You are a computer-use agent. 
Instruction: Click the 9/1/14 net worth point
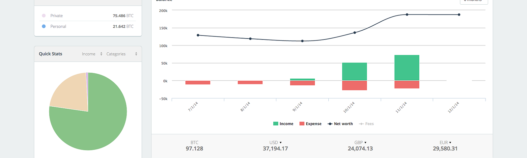pyautogui.click(x=302, y=41)
